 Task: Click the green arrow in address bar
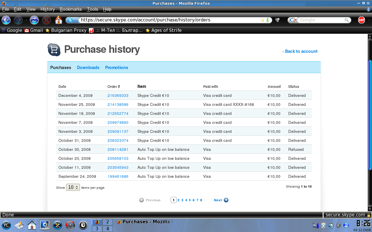268,20
